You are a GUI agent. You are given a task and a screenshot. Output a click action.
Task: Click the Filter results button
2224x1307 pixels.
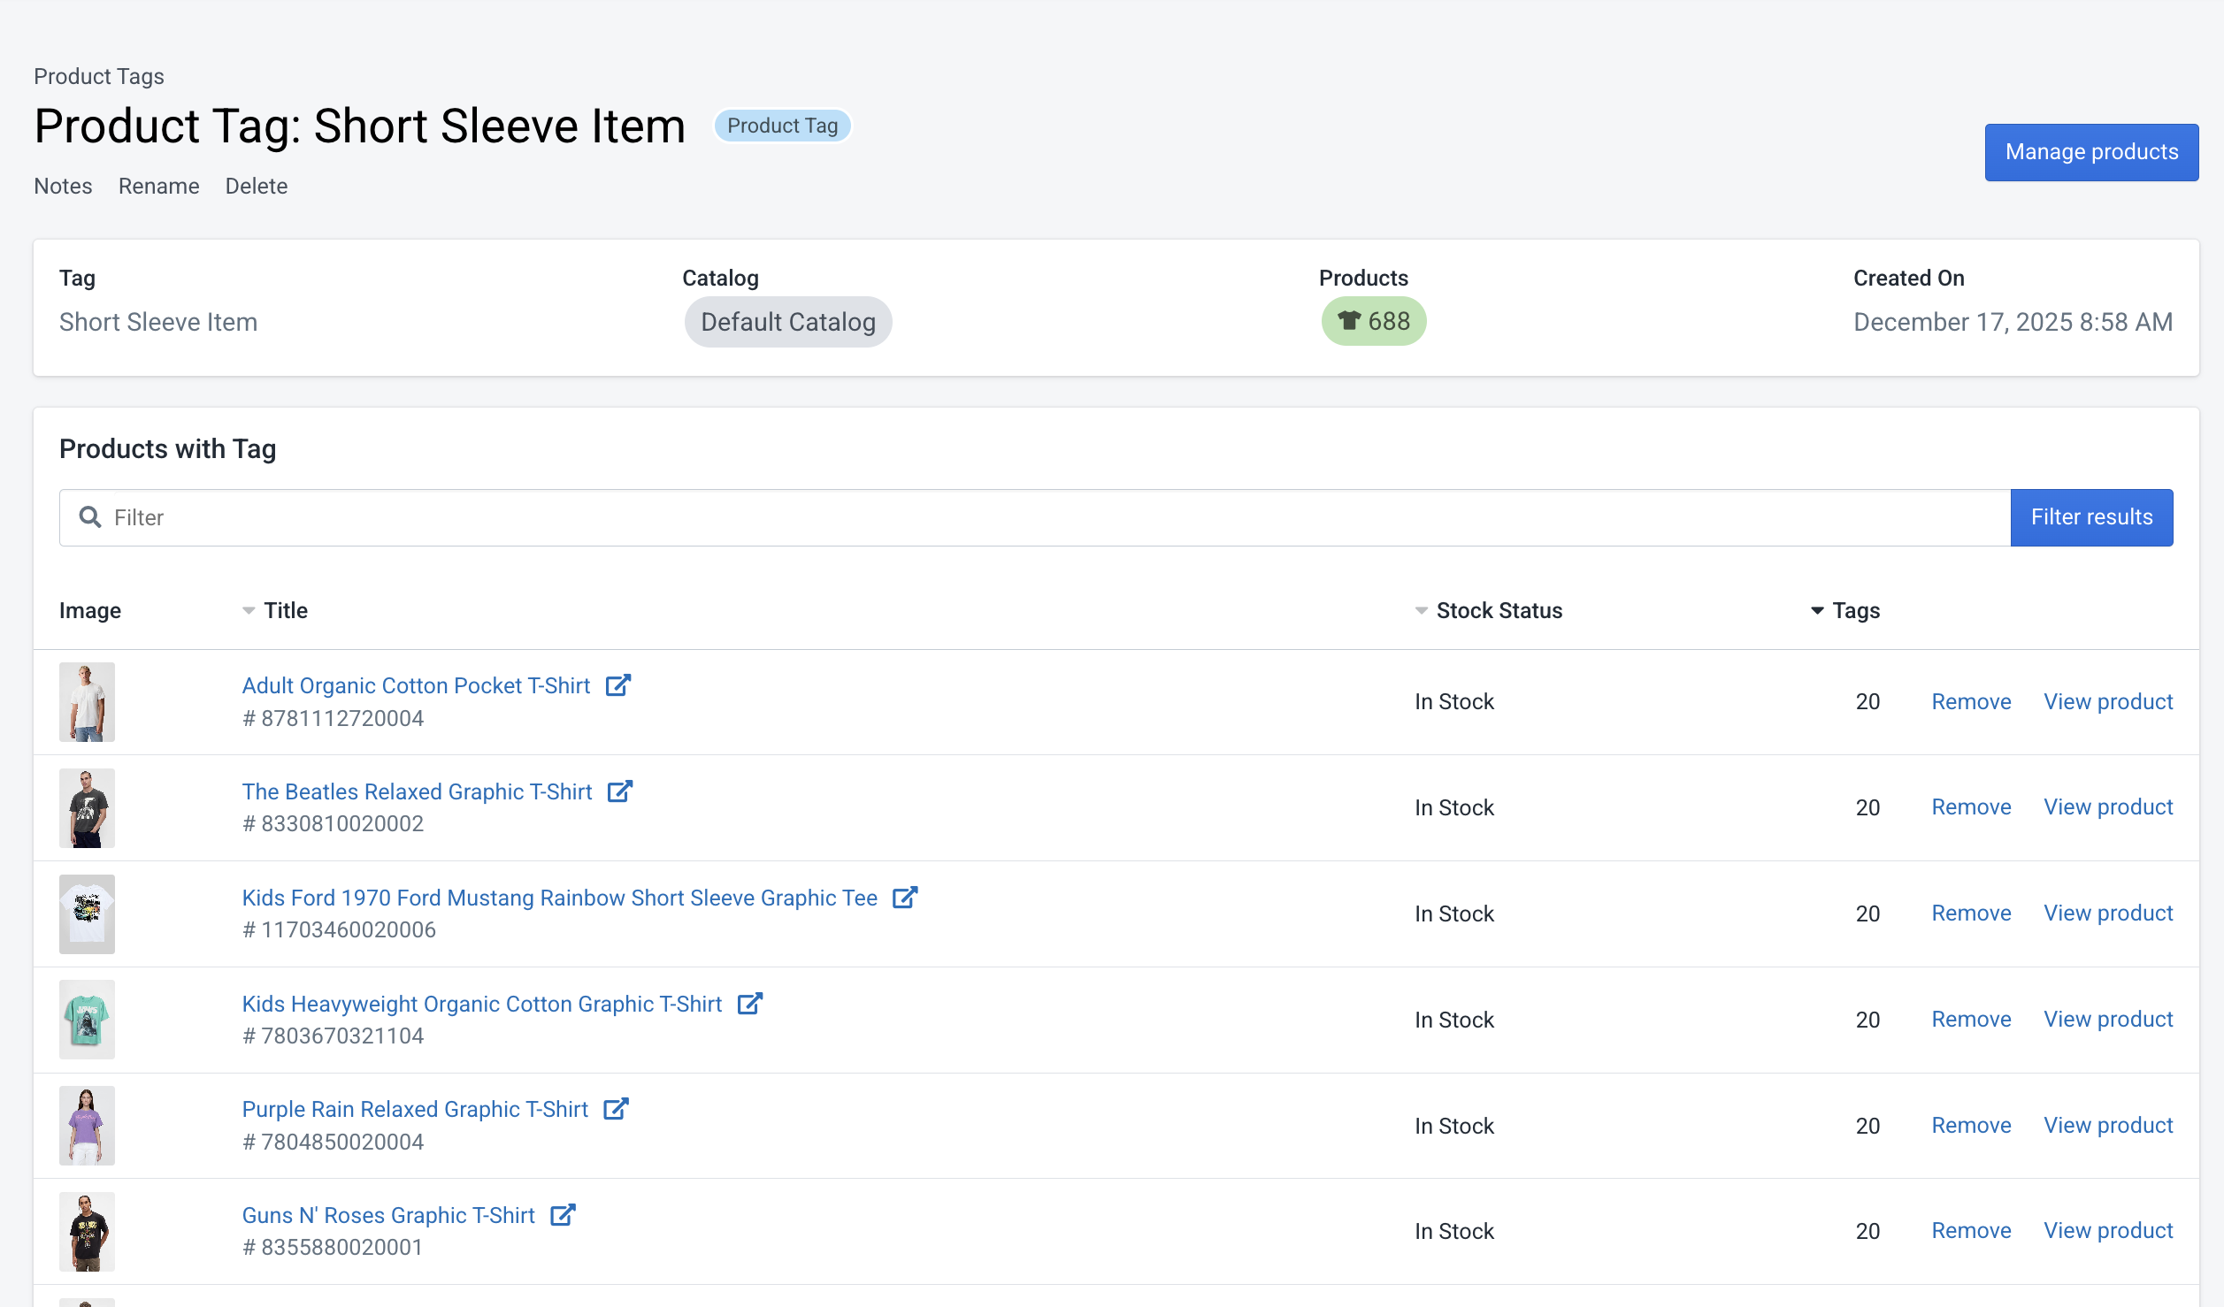[2091, 517]
